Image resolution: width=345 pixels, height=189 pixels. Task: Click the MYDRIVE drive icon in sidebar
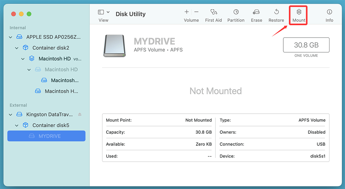click(32, 136)
